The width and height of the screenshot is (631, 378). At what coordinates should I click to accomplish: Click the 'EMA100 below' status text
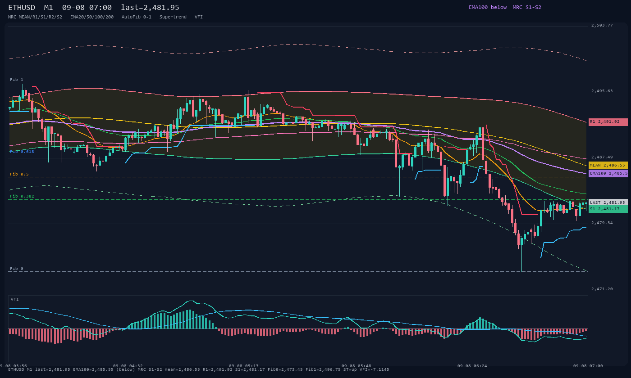pos(488,7)
